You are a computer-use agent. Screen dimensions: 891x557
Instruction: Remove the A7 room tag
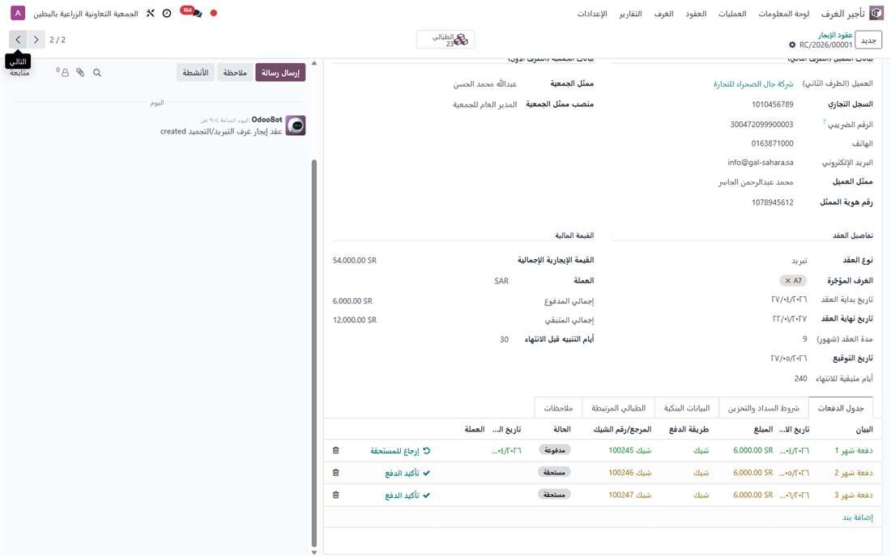coord(787,280)
